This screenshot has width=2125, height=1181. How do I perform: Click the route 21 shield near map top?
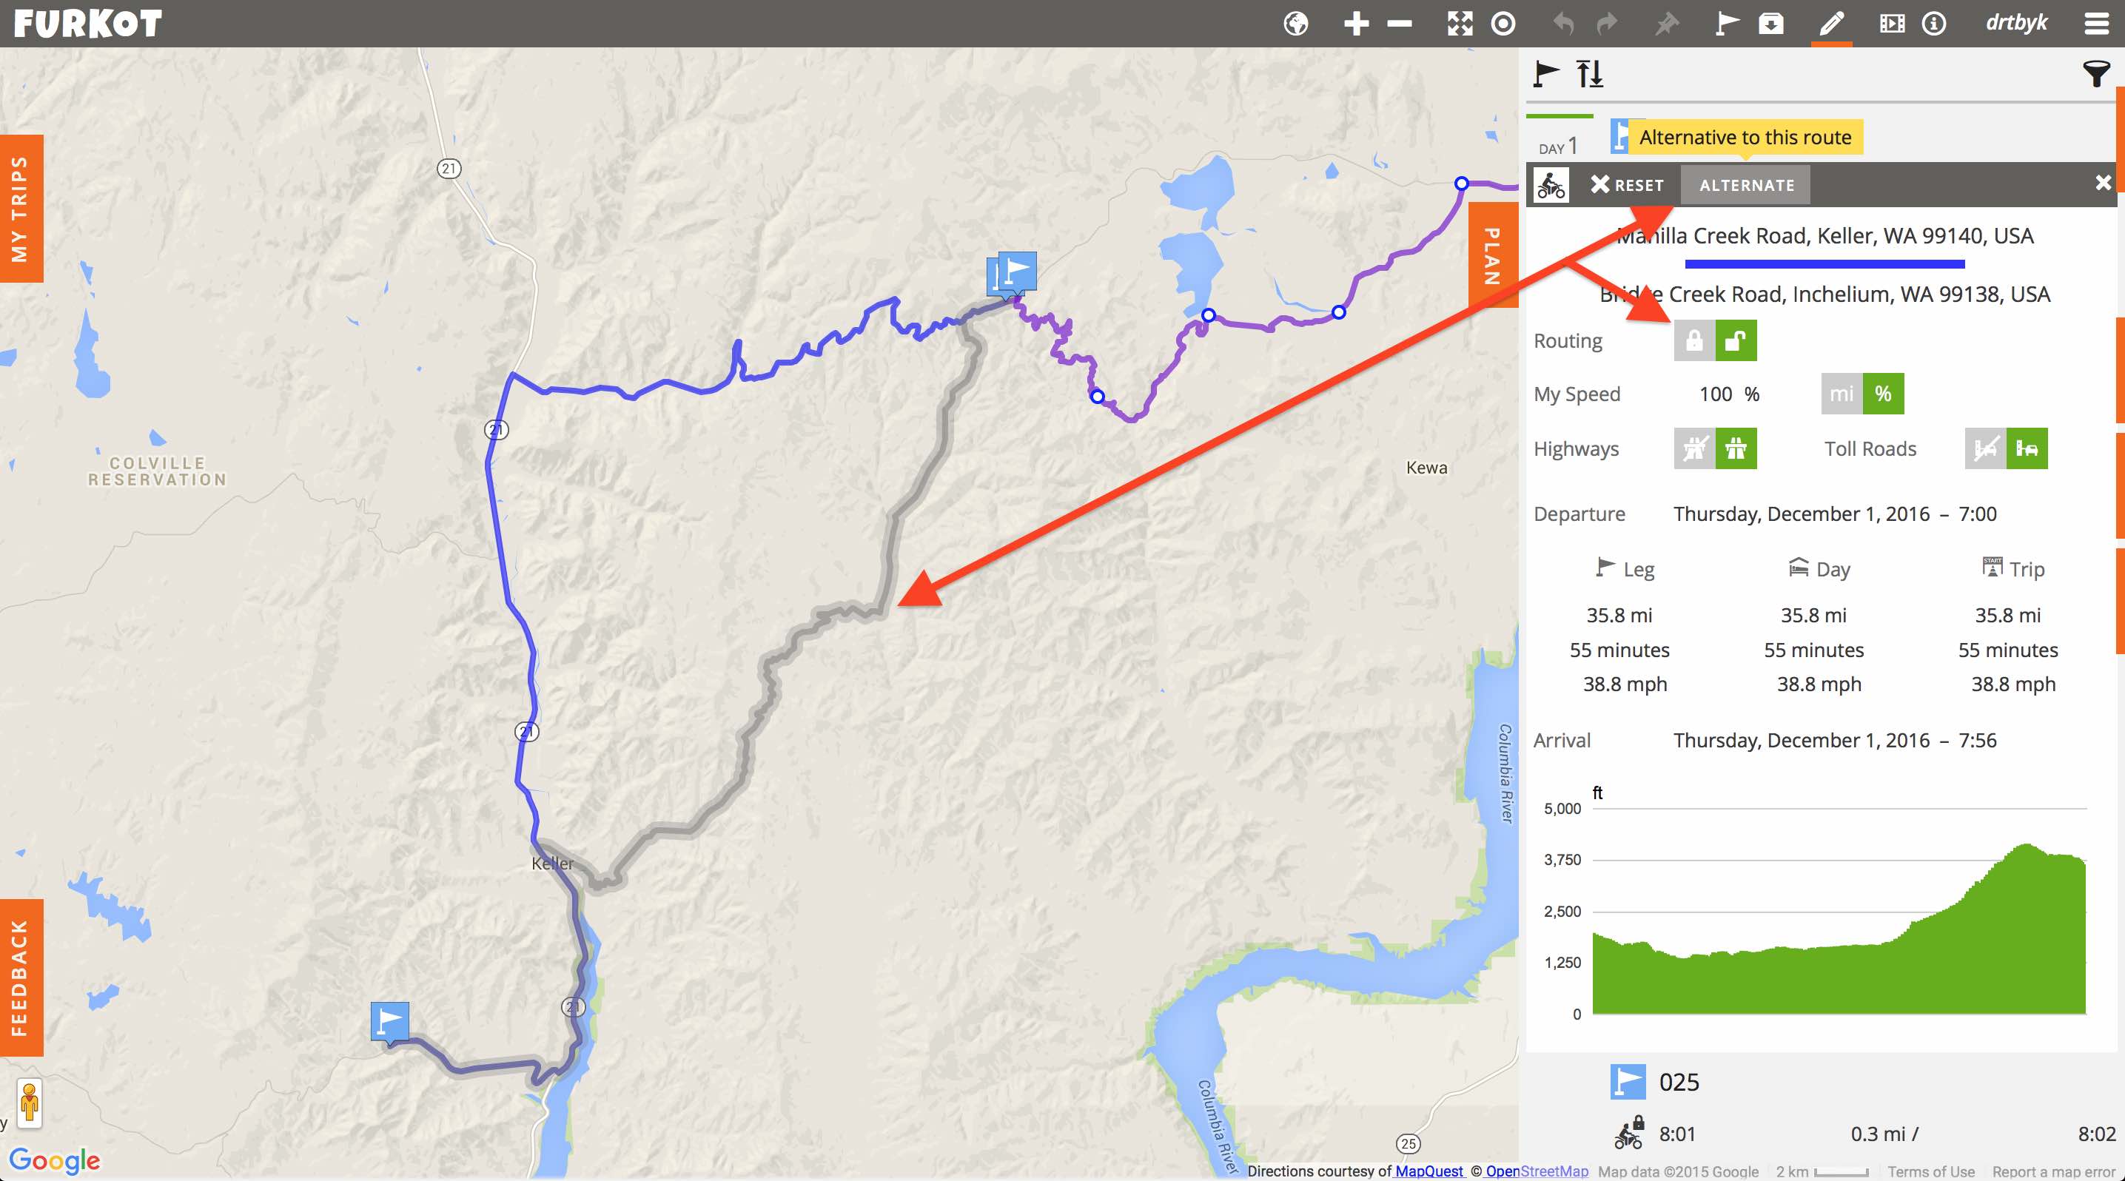pyautogui.click(x=449, y=168)
